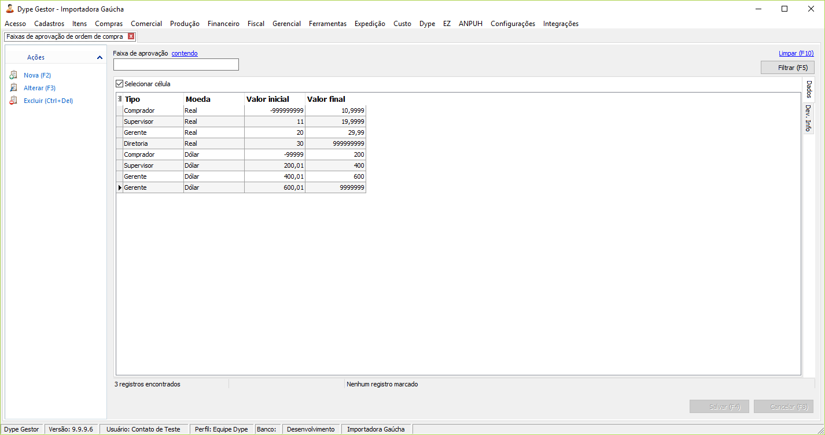Screen dimensions: 825x435
Task: Open the Produção menu
Action: (185, 24)
